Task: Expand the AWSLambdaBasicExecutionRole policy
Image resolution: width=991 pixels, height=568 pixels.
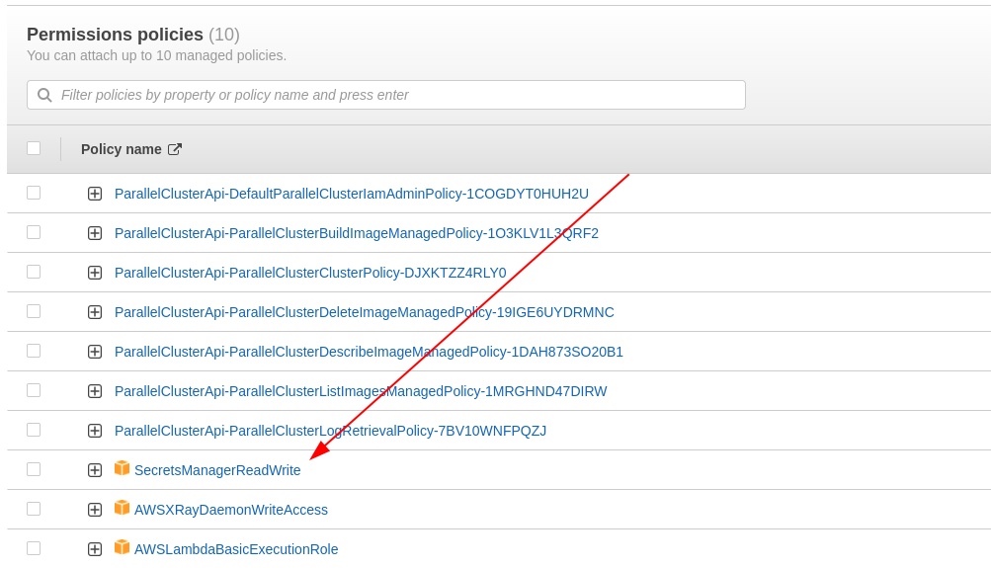Action: pyautogui.click(x=95, y=549)
